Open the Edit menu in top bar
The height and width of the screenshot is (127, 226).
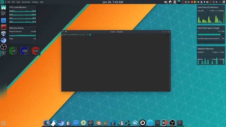pyautogui.click(x=13, y=2)
